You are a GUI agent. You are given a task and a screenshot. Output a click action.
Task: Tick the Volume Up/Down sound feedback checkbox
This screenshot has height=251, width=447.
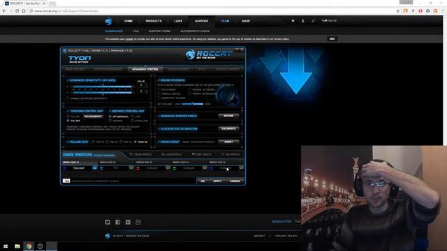coord(189,90)
